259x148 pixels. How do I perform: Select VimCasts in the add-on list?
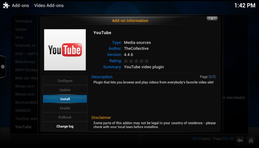(x=24, y=21)
